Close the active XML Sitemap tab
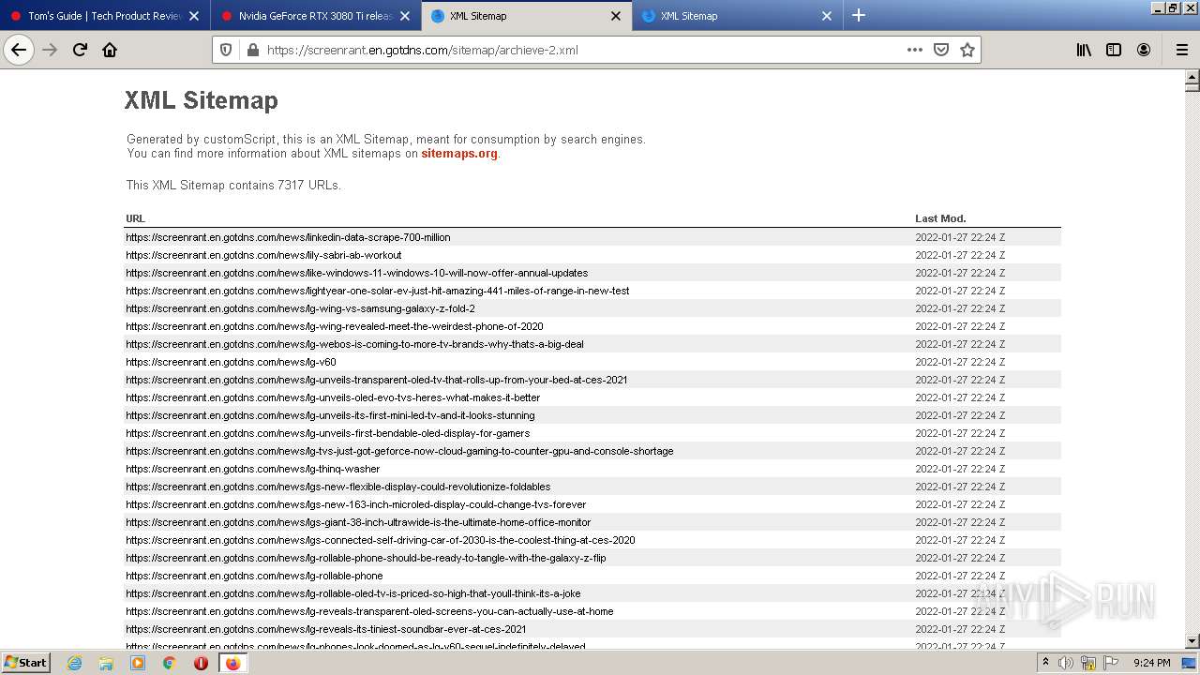The image size is (1200, 675). [616, 16]
